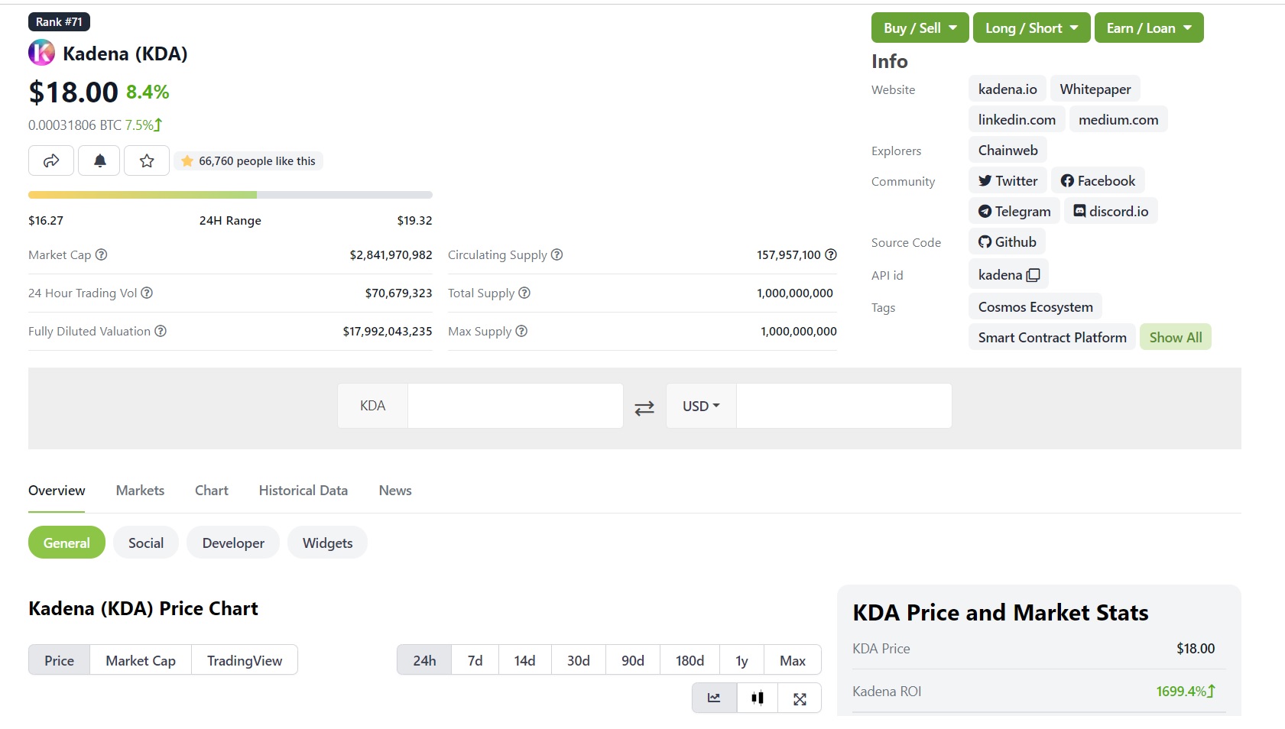Open Kadena's Twitter community link

coord(1007,180)
